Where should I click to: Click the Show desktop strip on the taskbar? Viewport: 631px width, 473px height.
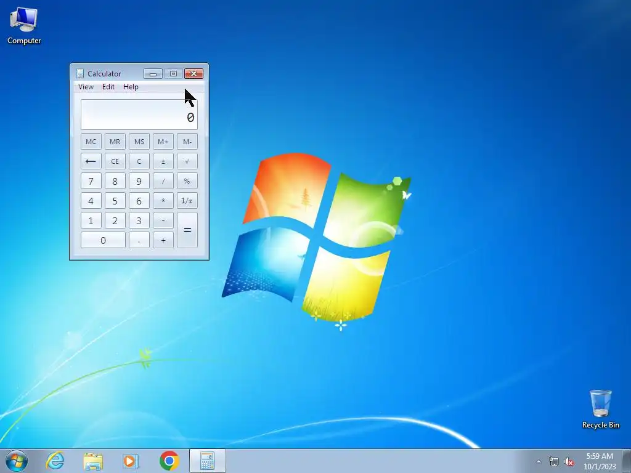[627, 461]
